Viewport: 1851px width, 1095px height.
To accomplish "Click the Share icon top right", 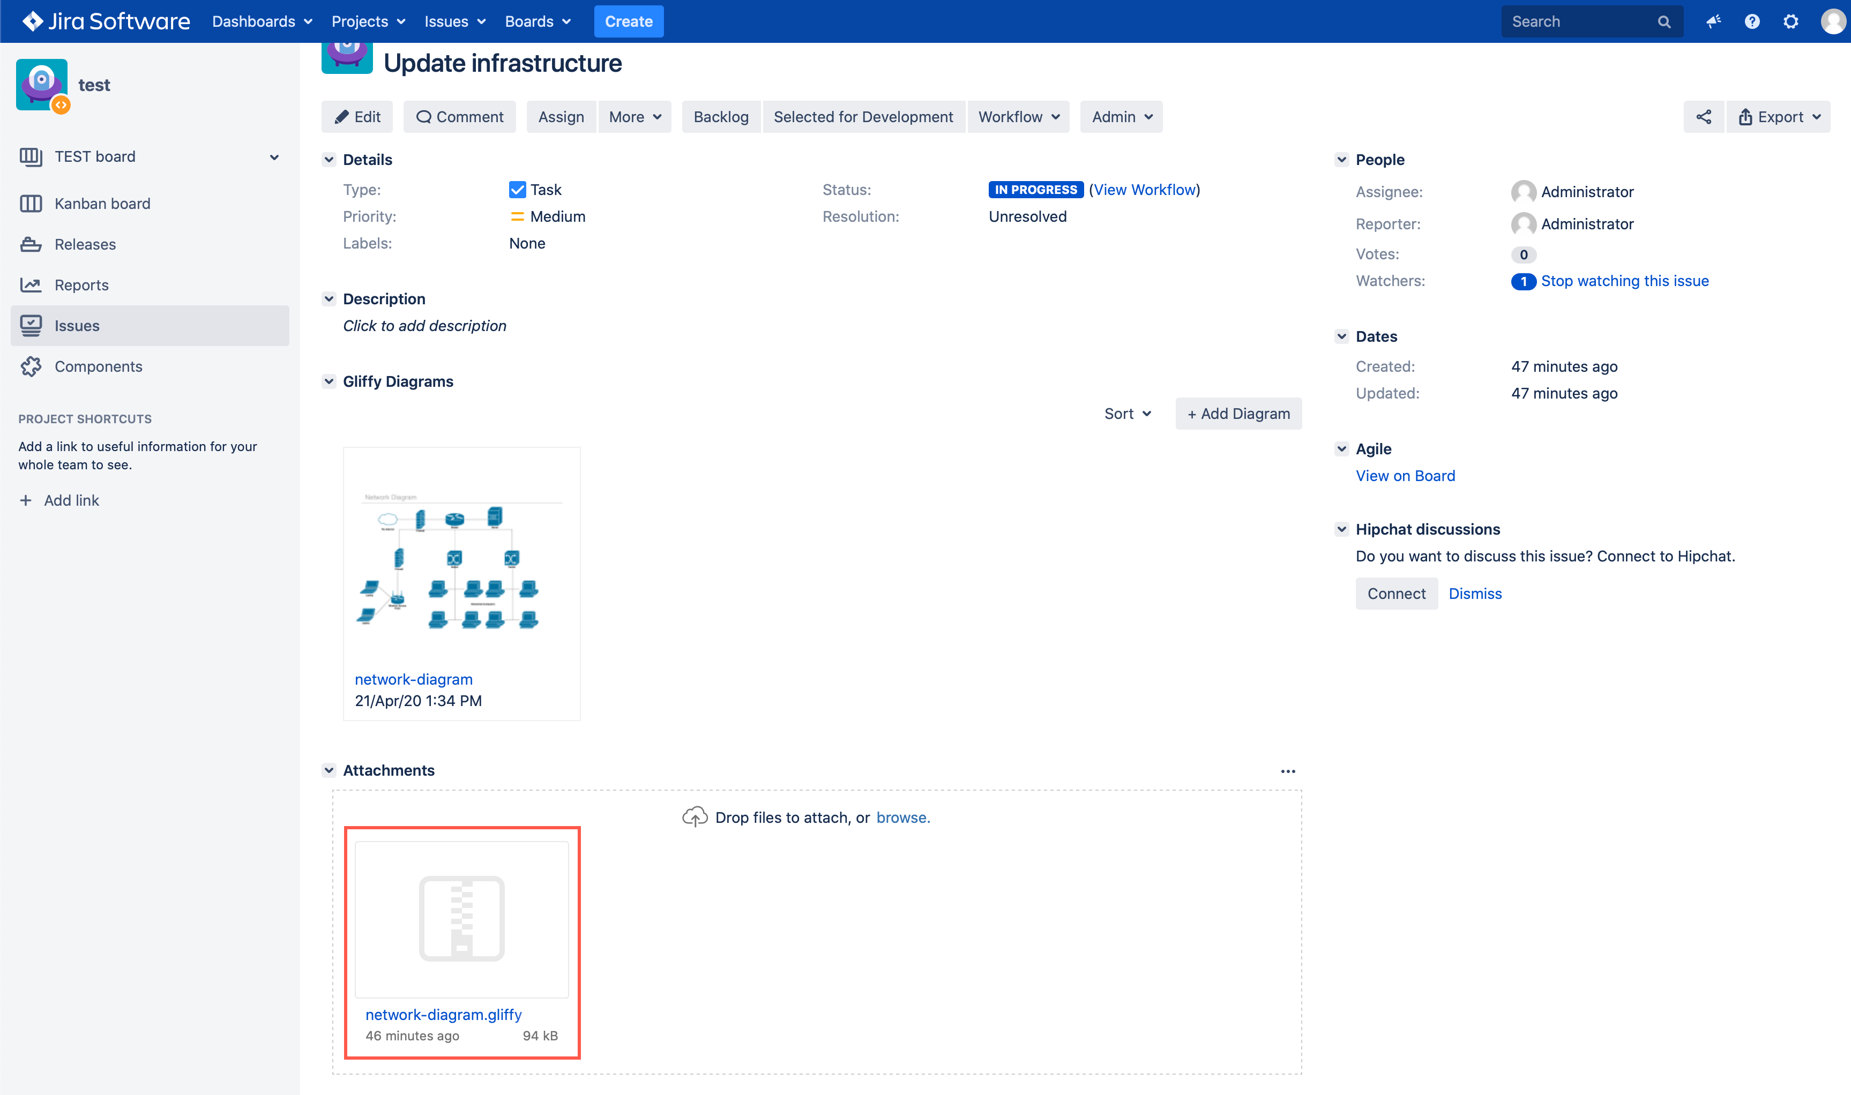I will 1704,116.
